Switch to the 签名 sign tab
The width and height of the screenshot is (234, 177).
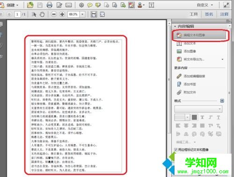209,14
